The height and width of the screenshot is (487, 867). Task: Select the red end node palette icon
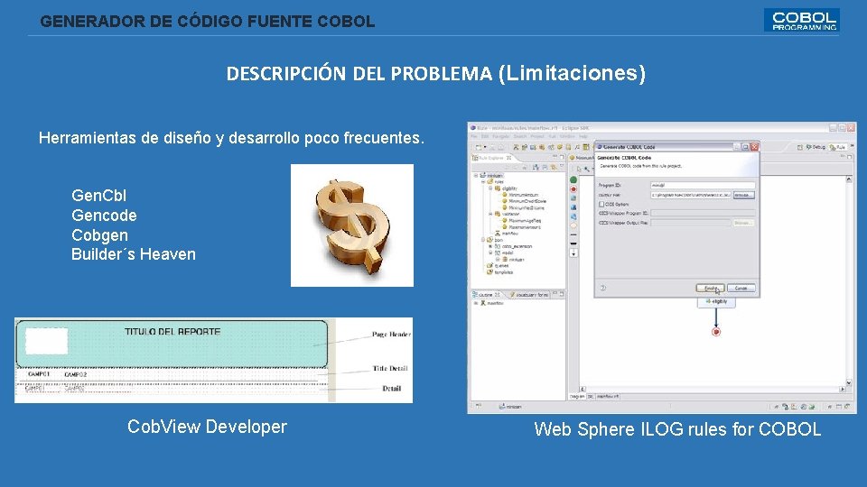573,188
